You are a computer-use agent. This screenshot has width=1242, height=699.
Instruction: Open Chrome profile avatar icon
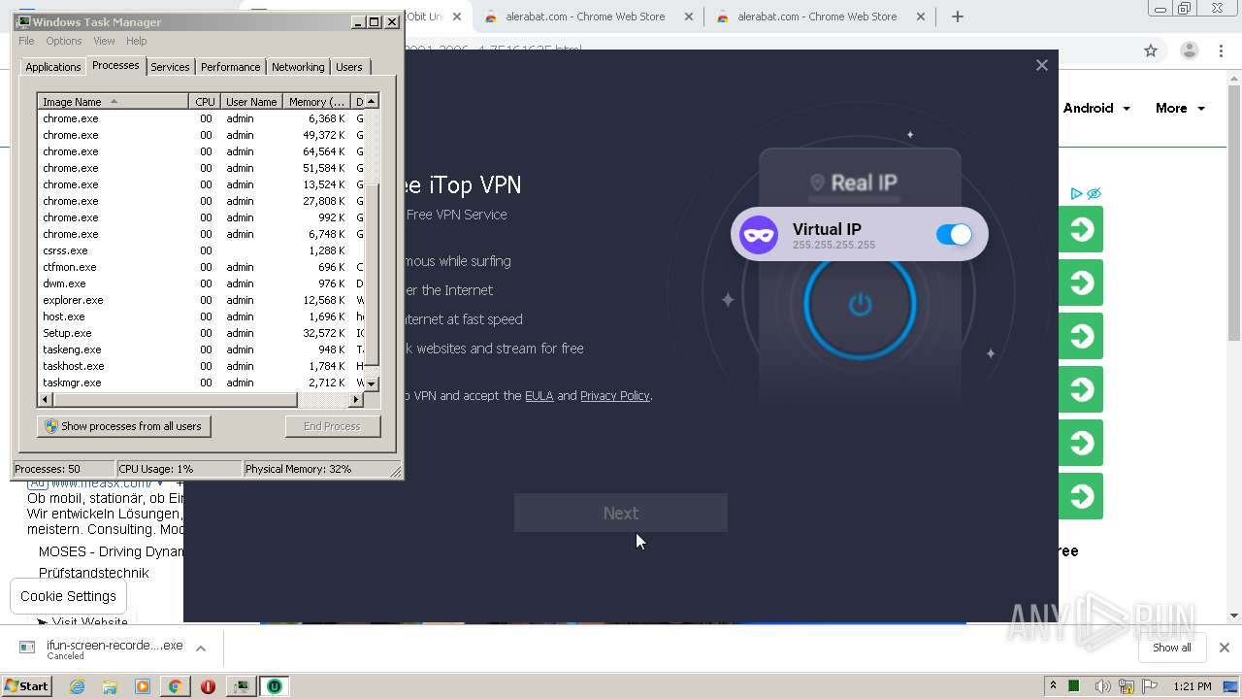(x=1189, y=50)
